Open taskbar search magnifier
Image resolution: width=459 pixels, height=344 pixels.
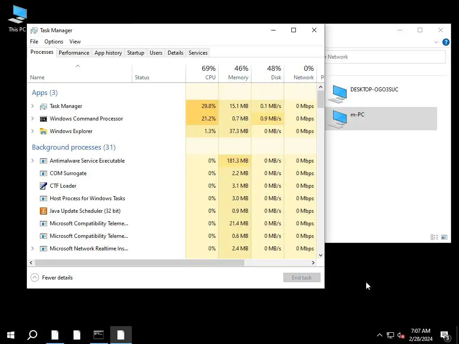click(x=32, y=335)
